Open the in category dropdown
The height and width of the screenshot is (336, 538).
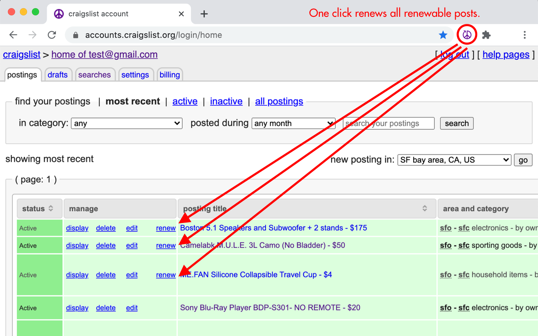(x=127, y=123)
